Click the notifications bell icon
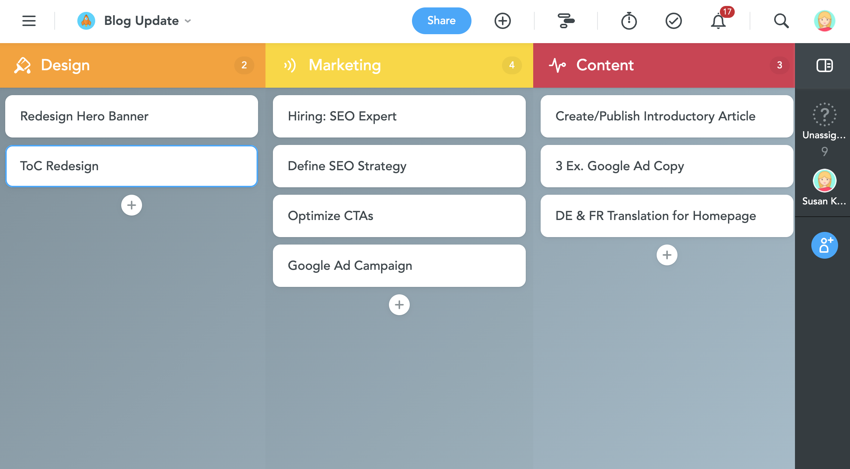Screen dimensions: 850x469 pos(718,21)
